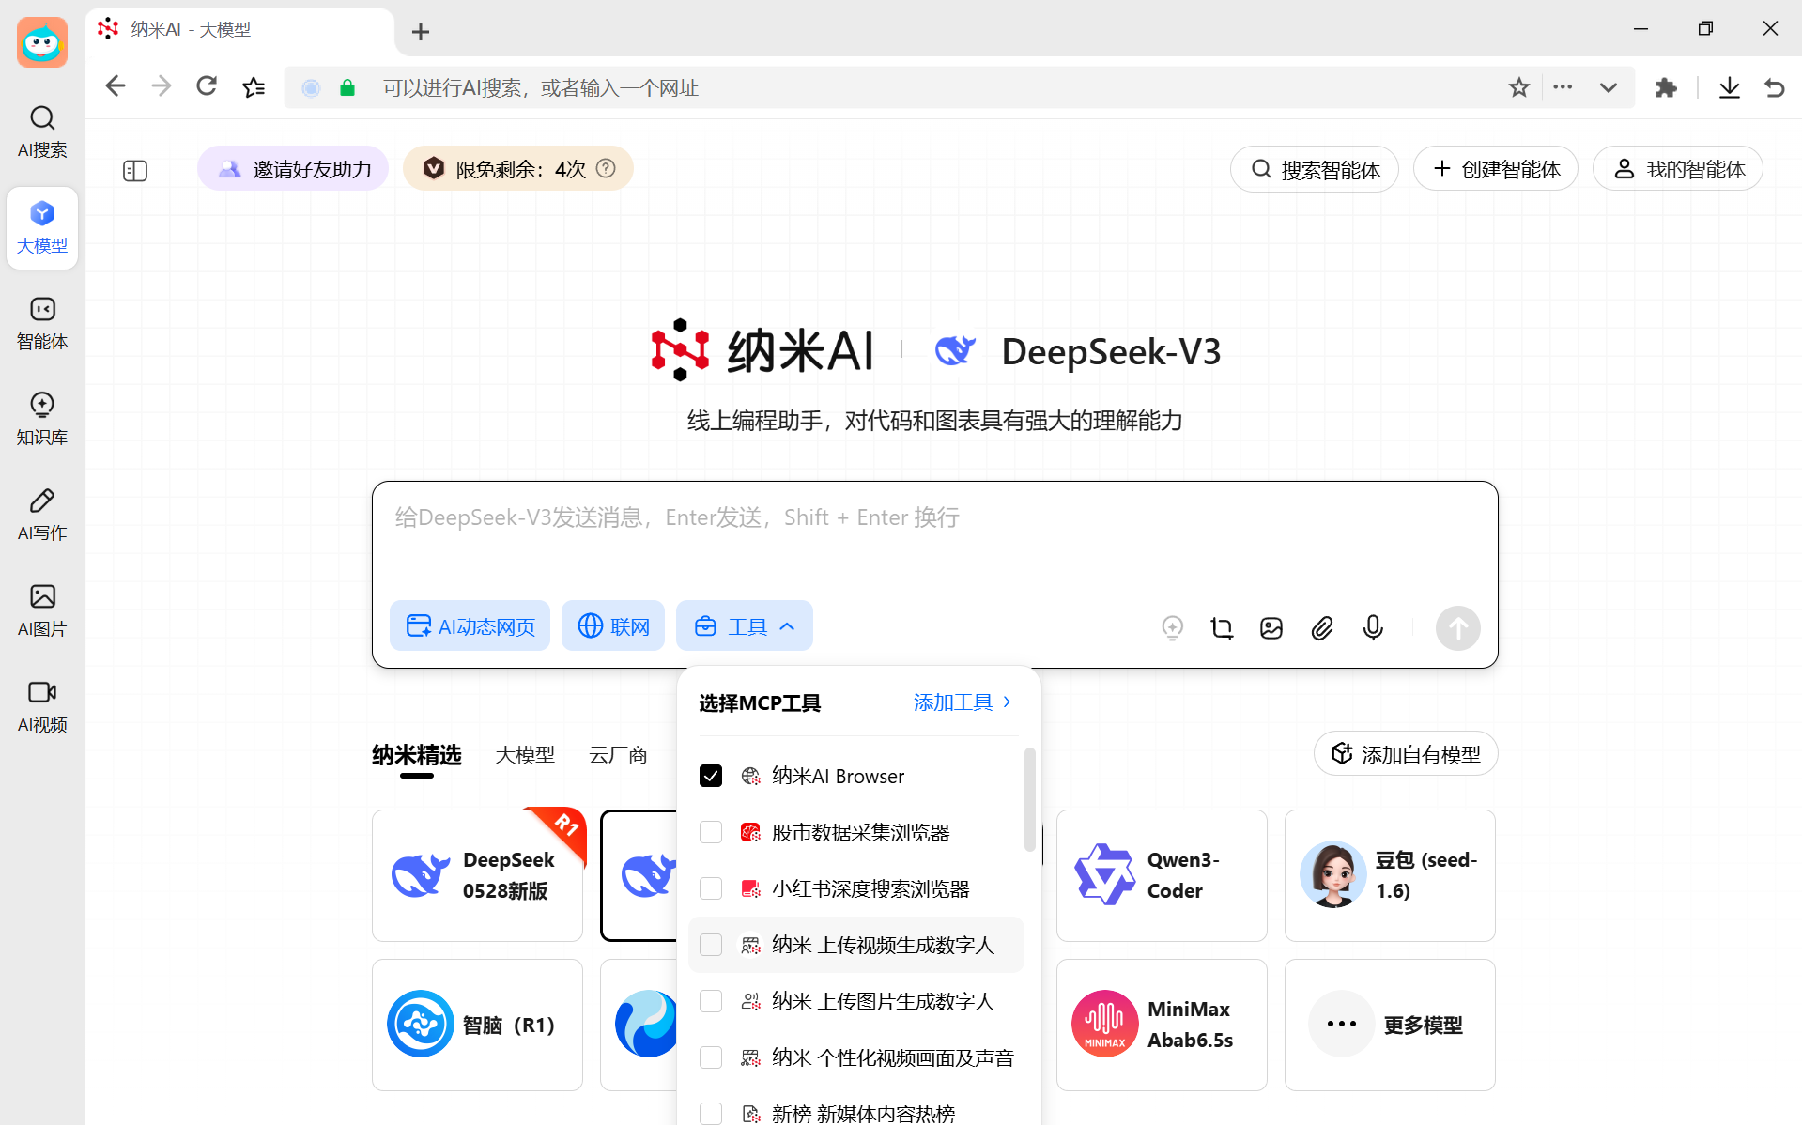Click 邀请好友助力 button
1802x1126 pixels.
coord(293,169)
